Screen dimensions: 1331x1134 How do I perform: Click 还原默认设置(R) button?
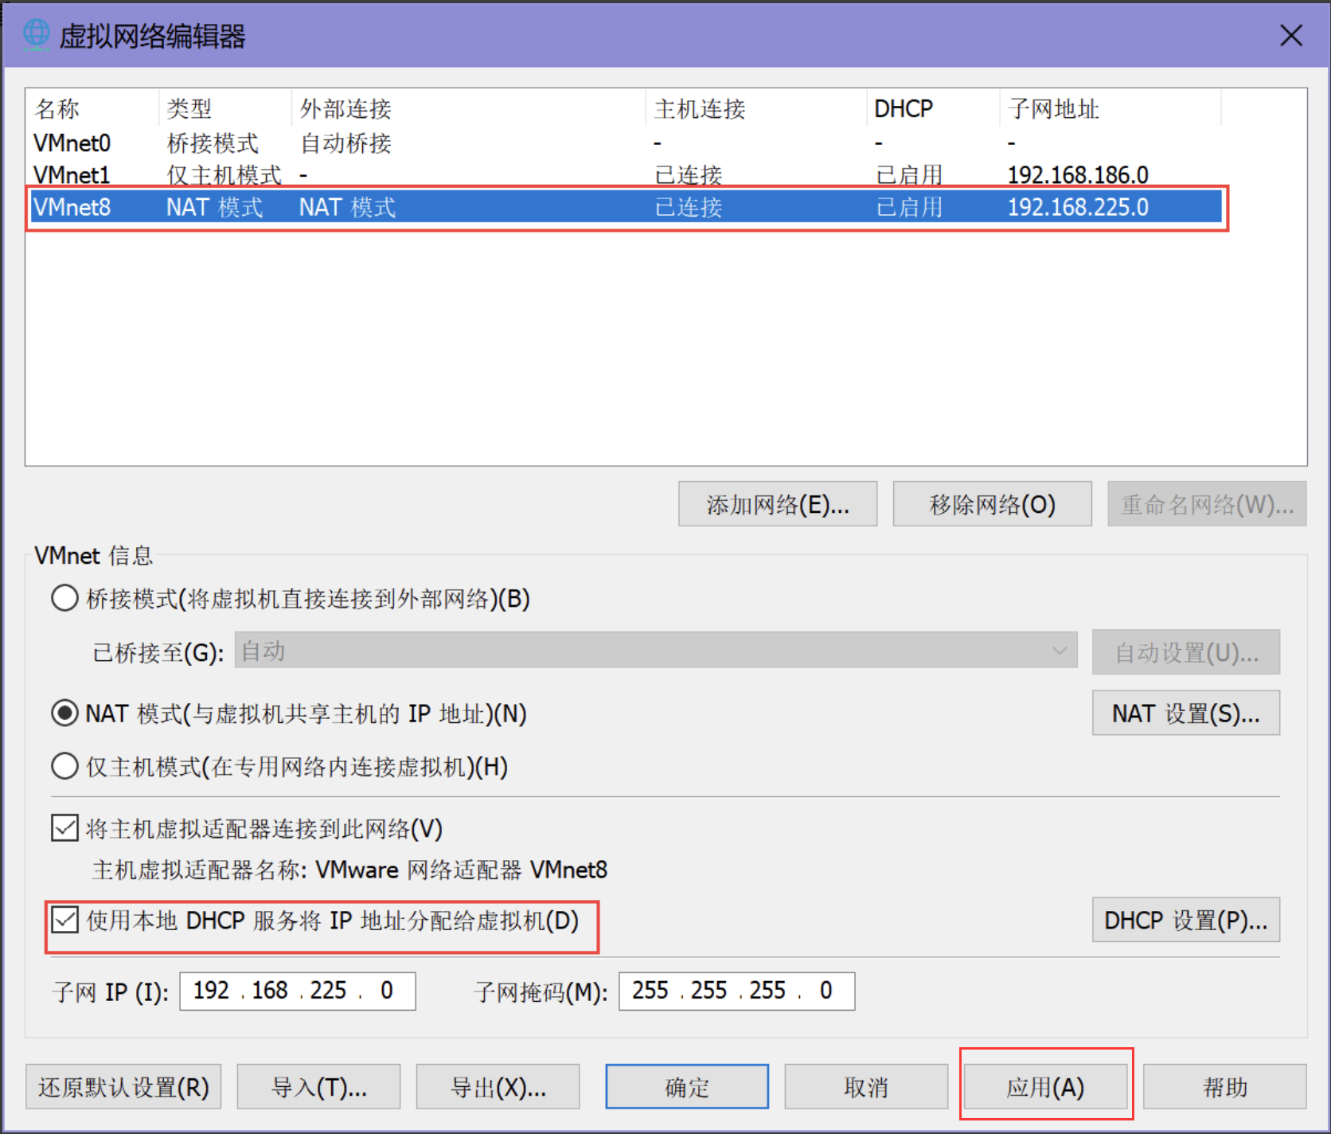coord(123,1087)
